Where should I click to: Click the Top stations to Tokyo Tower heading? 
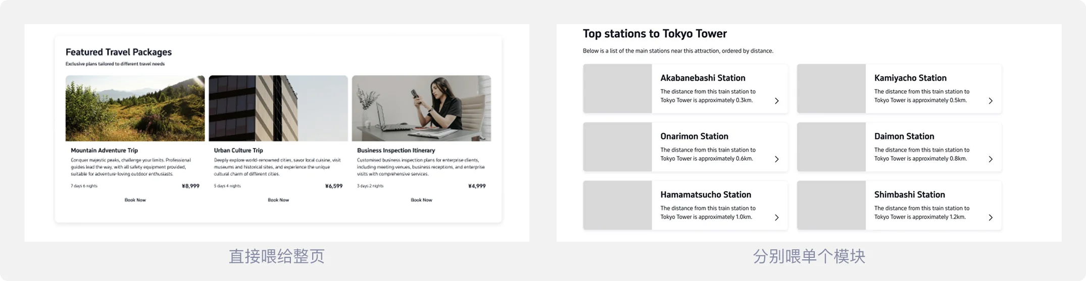pyautogui.click(x=655, y=34)
